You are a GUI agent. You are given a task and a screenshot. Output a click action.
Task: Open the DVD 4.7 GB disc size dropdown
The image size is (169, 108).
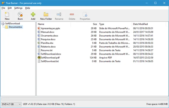point(11,104)
